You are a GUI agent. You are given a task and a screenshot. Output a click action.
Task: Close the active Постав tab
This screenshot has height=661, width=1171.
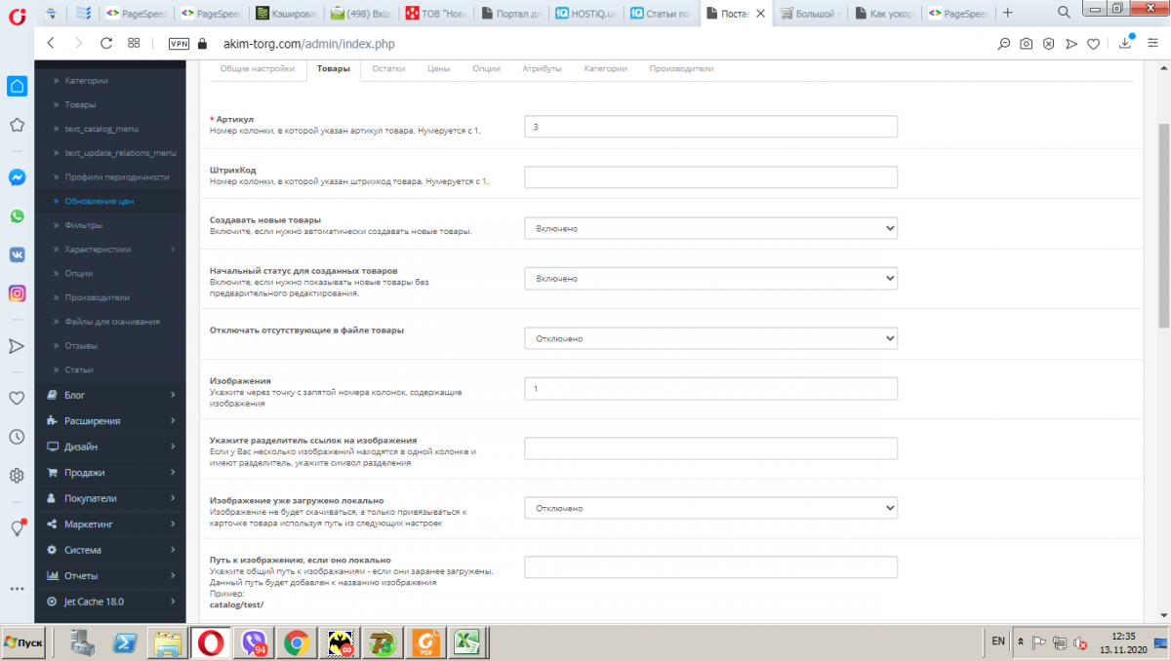click(760, 14)
